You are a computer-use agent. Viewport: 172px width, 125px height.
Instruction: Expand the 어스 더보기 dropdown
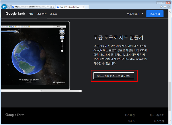pos(135,14)
